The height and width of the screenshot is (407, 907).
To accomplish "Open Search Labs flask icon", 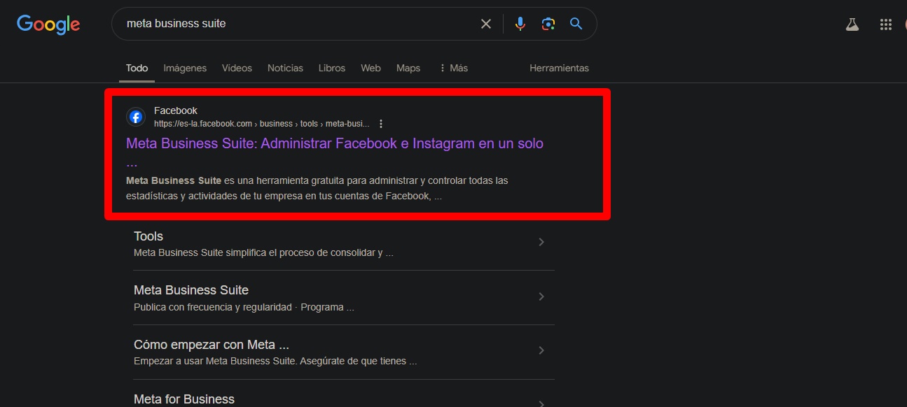I will 852,24.
